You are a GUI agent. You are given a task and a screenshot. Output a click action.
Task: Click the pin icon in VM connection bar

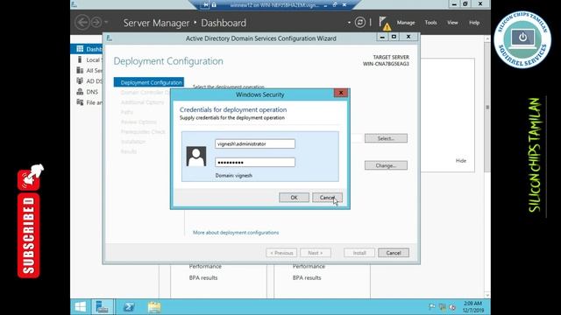[206, 4]
